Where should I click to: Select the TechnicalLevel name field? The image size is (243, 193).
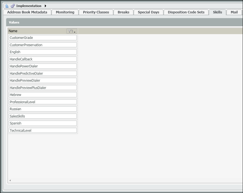click(x=43, y=130)
